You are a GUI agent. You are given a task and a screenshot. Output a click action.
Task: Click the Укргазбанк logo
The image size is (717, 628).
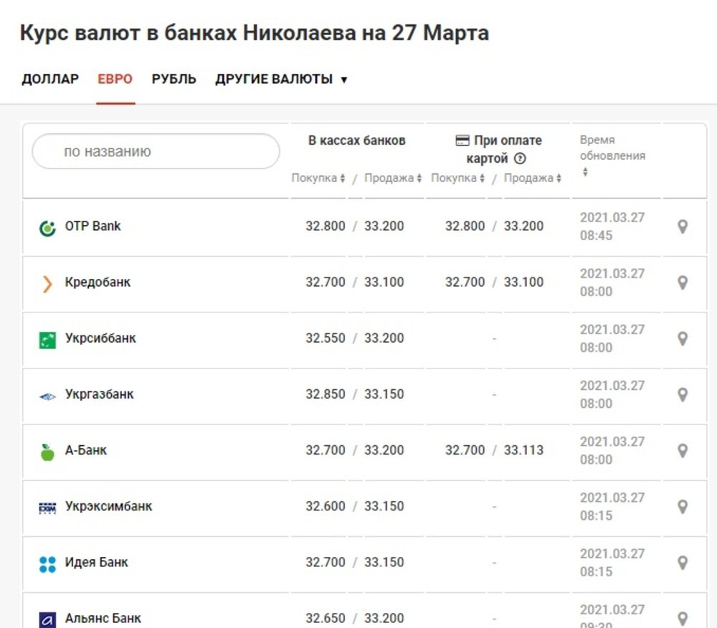(x=47, y=396)
